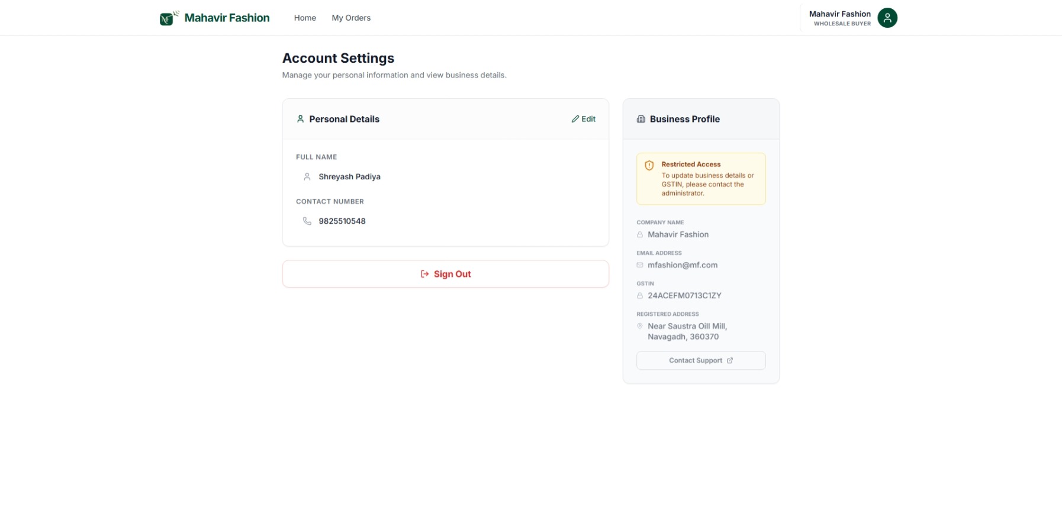Click the person icon beside full name
This screenshot has width=1062, height=526.
[307, 177]
